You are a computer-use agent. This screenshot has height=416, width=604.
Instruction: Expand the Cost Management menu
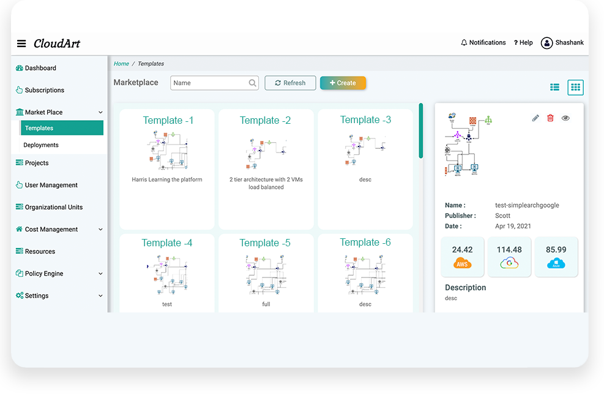click(x=100, y=230)
